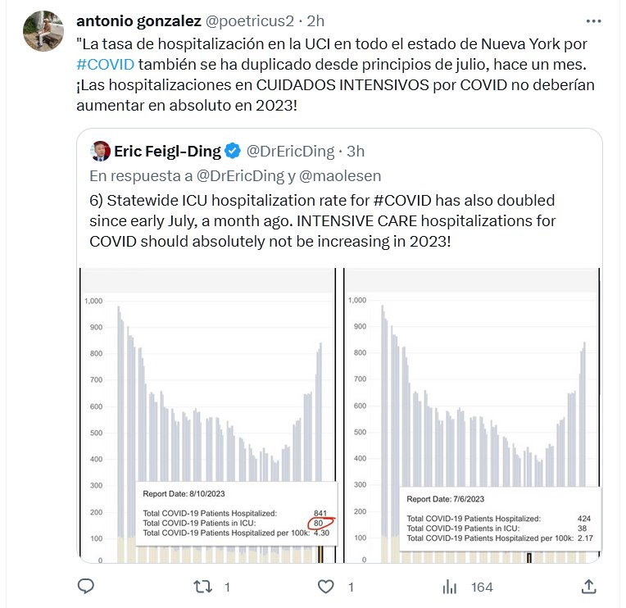626x608 pixels.
Task: Open tweet analytics via the bar chart icon
Action: click(x=450, y=587)
